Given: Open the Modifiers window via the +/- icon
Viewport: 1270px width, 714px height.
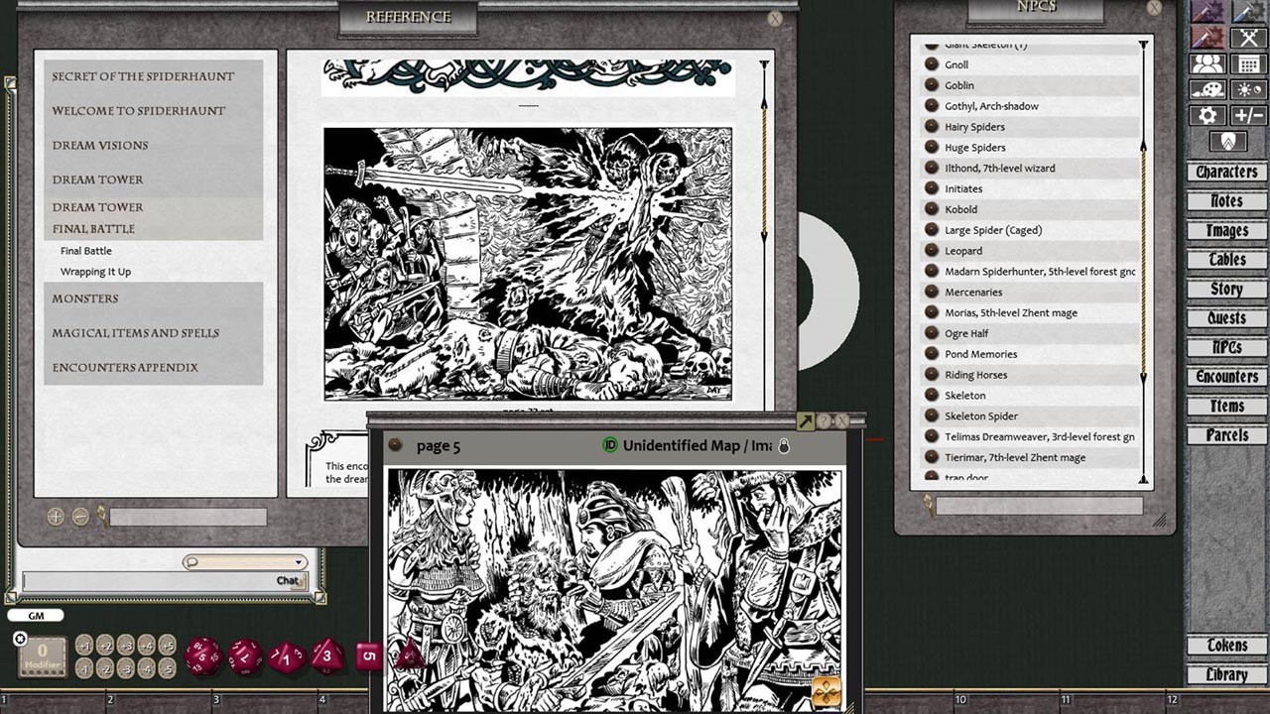Looking at the screenshot, I should tap(1247, 115).
